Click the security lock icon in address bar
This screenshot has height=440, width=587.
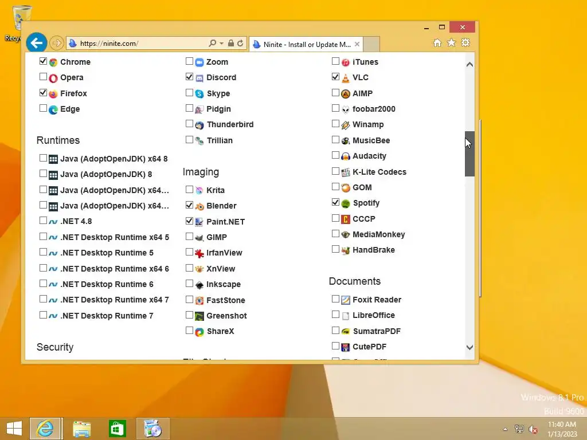231,44
